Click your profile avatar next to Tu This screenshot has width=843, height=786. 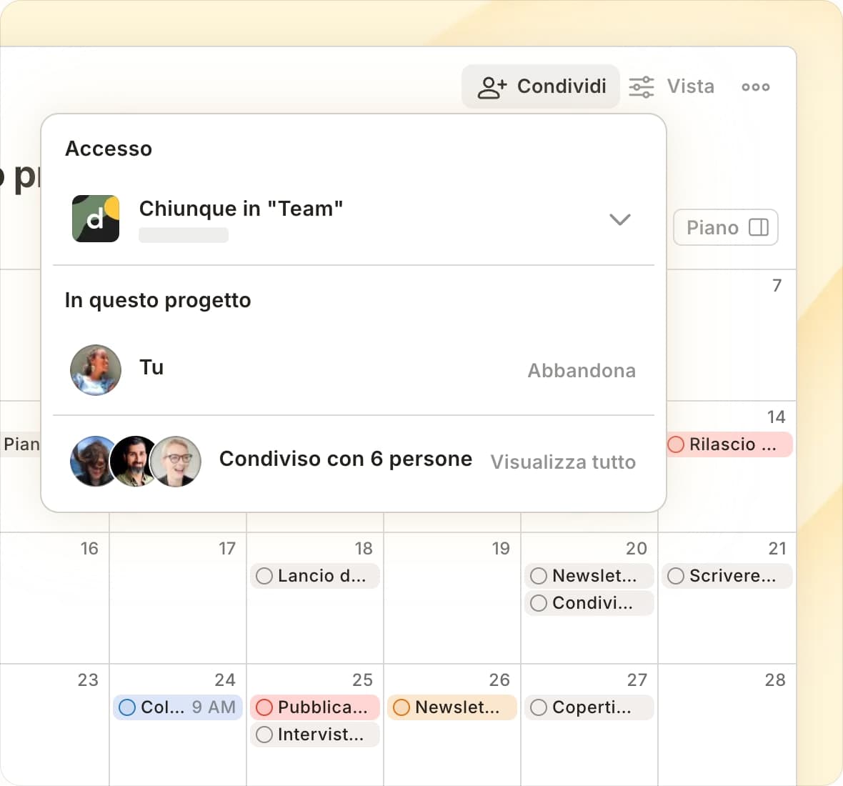point(96,369)
